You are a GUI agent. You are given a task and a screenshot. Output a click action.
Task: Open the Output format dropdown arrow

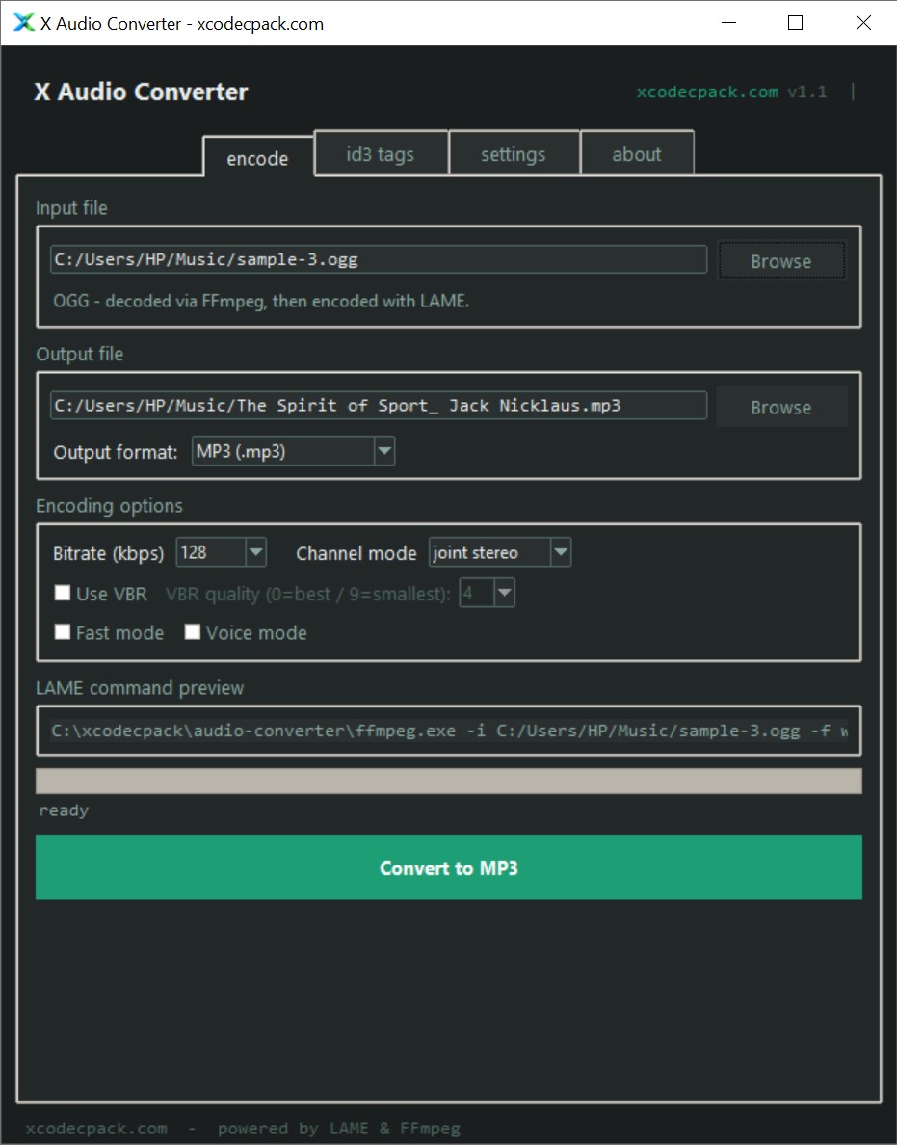click(x=384, y=450)
